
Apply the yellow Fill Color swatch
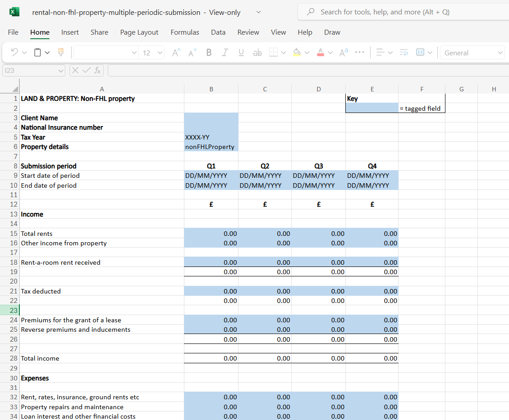(x=297, y=52)
